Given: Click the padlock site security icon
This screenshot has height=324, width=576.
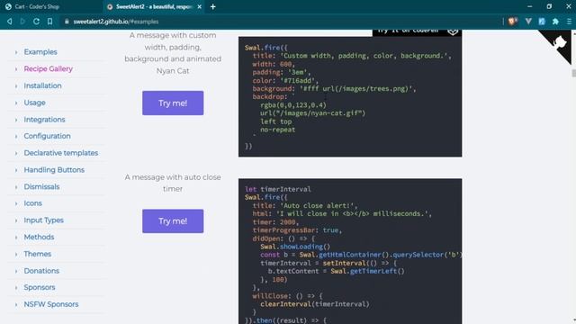Looking at the screenshot, I should pos(67,22).
